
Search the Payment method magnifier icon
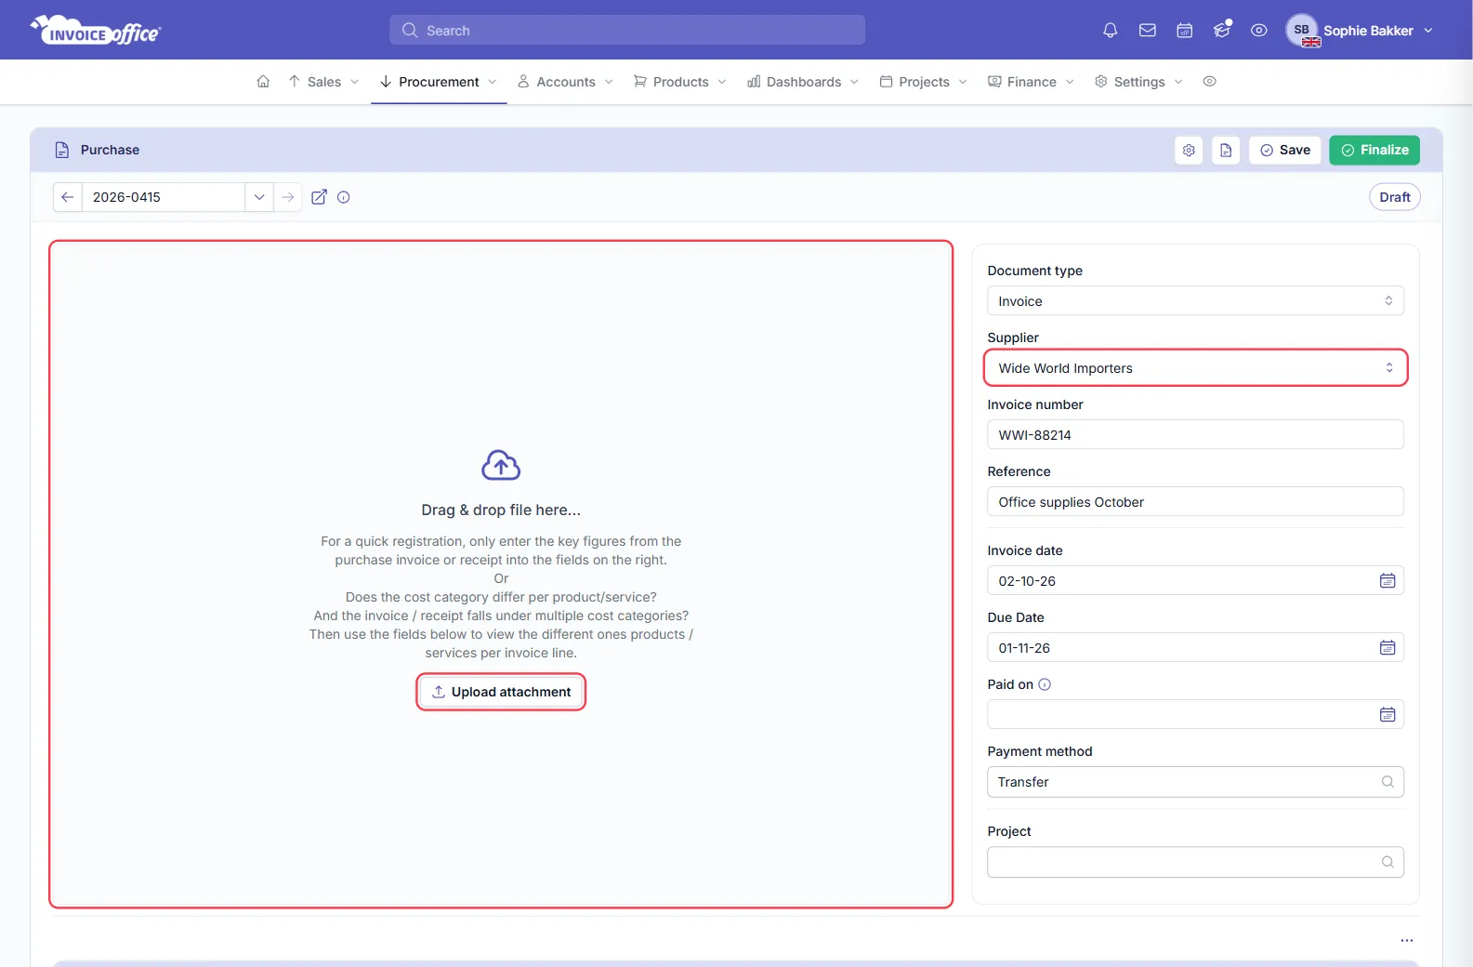click(1387, 782)
